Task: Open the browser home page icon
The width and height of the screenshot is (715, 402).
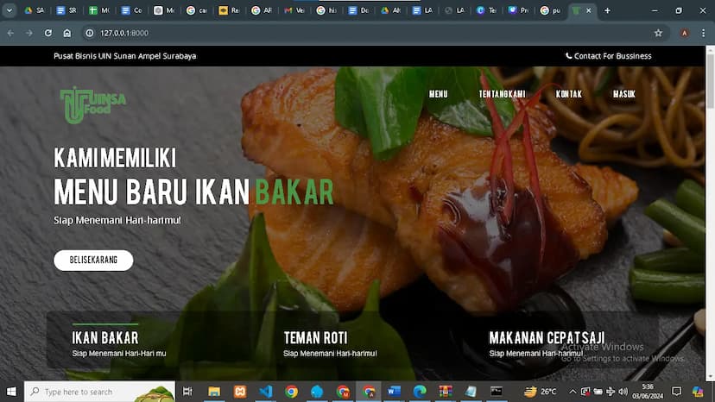Action: coord(67,33)
